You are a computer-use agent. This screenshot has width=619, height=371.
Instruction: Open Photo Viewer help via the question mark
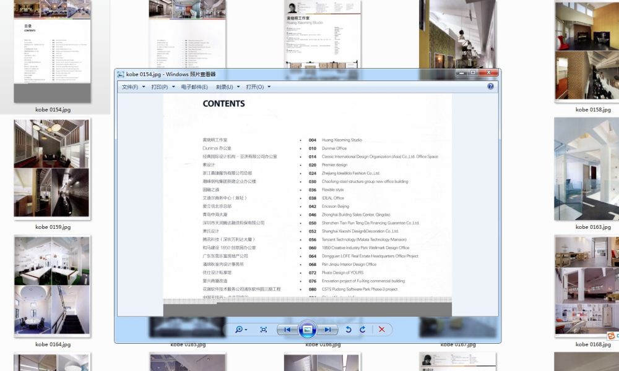point(490,87)
